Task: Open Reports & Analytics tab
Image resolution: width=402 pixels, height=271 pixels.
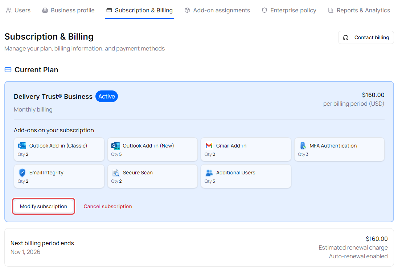Action: point(359,10)
